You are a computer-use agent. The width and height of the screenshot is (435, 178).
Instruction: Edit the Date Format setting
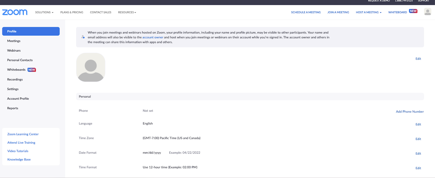418,154
